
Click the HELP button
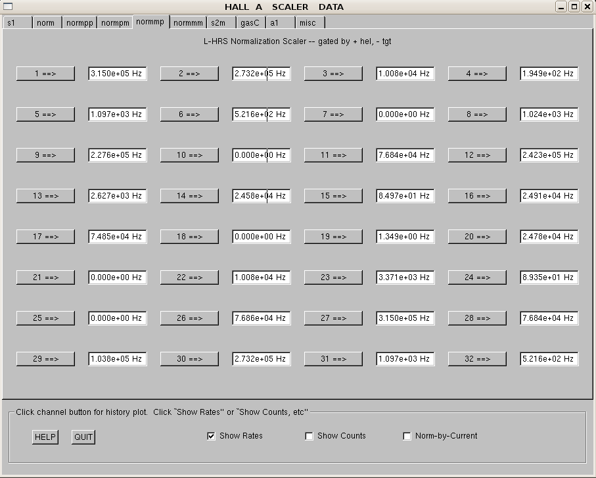[45, 437]
